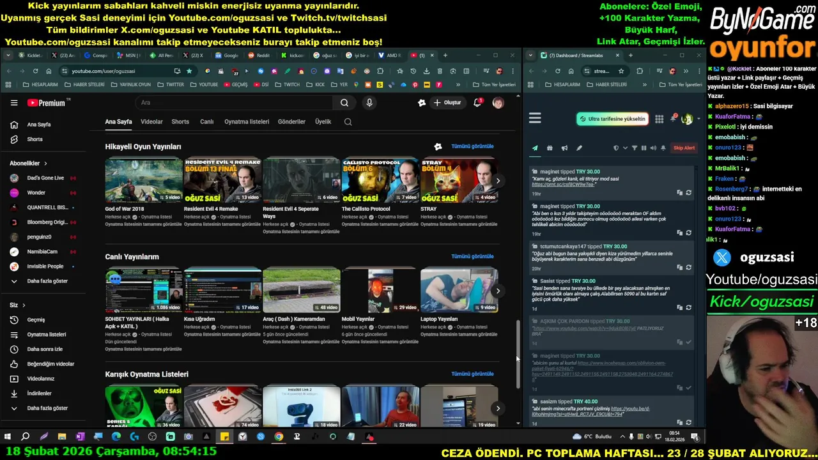The width and height of the screenshot is (818, 460).
Task: Search within the channel using magnifier icon
Action: click(x=348, y=121)
